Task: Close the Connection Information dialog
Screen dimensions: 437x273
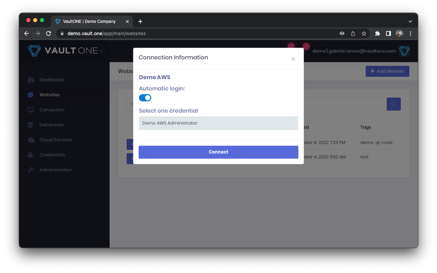Action: click(x=293, y=59)
